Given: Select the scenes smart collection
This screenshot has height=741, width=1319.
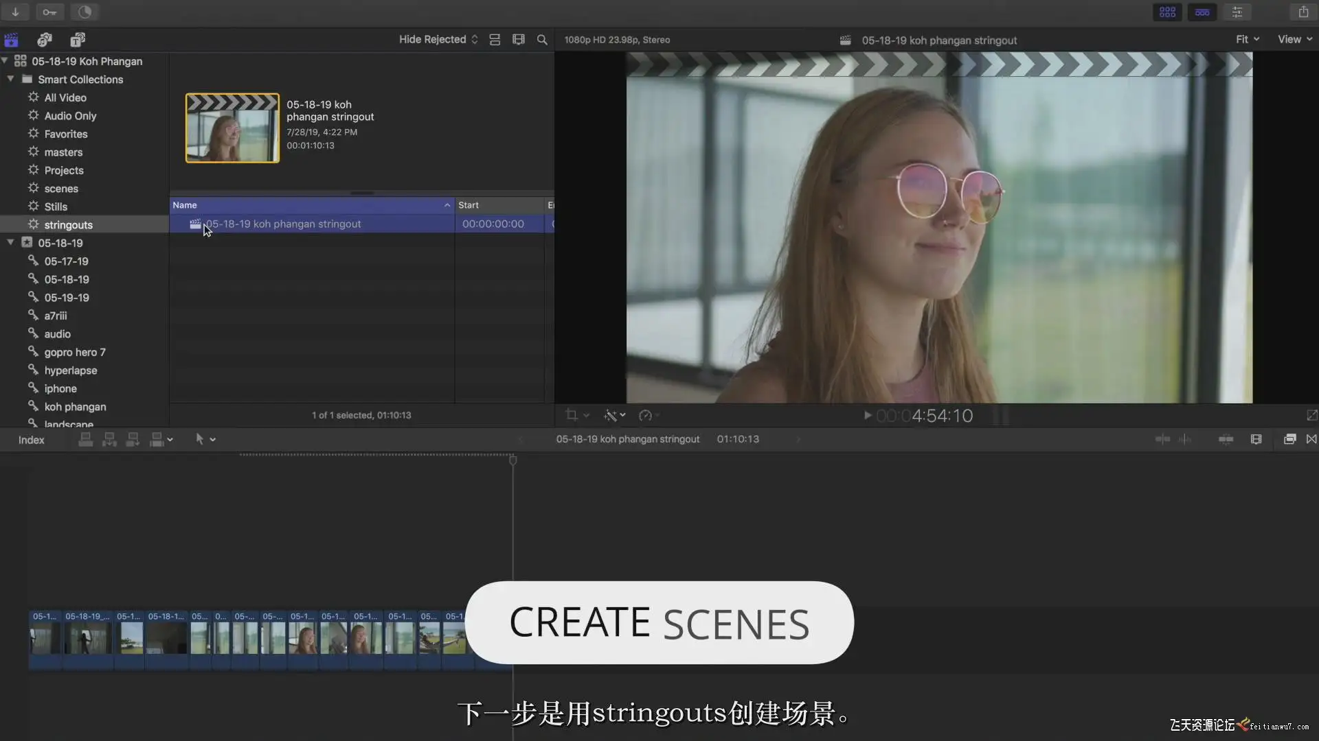Looking at the screenshot, I should point(61,189).
